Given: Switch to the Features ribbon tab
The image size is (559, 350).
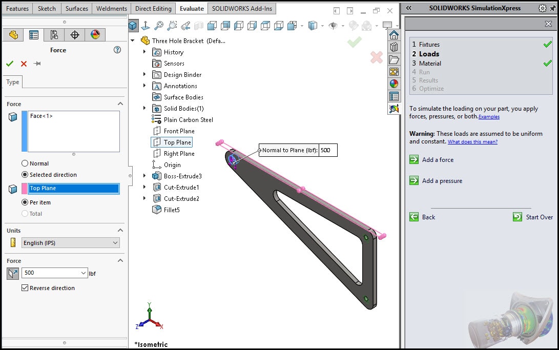Looking at the screenshot, I should [x=17, y=9].
